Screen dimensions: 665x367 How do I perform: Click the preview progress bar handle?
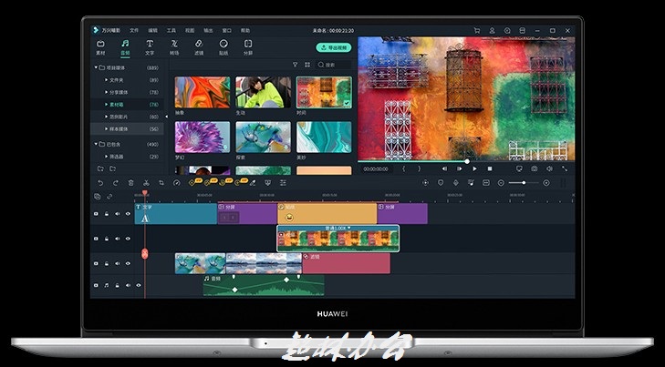[x=467, y=161]
